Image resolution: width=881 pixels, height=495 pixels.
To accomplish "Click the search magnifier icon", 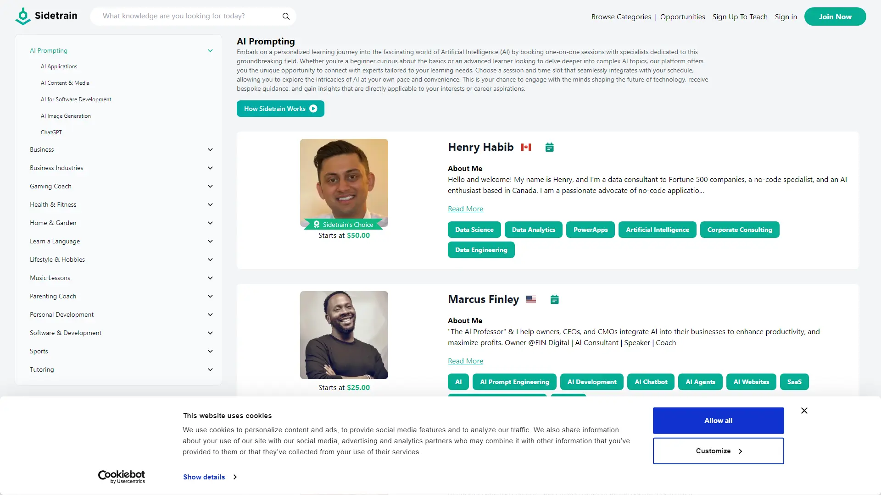I will [285, 16].
